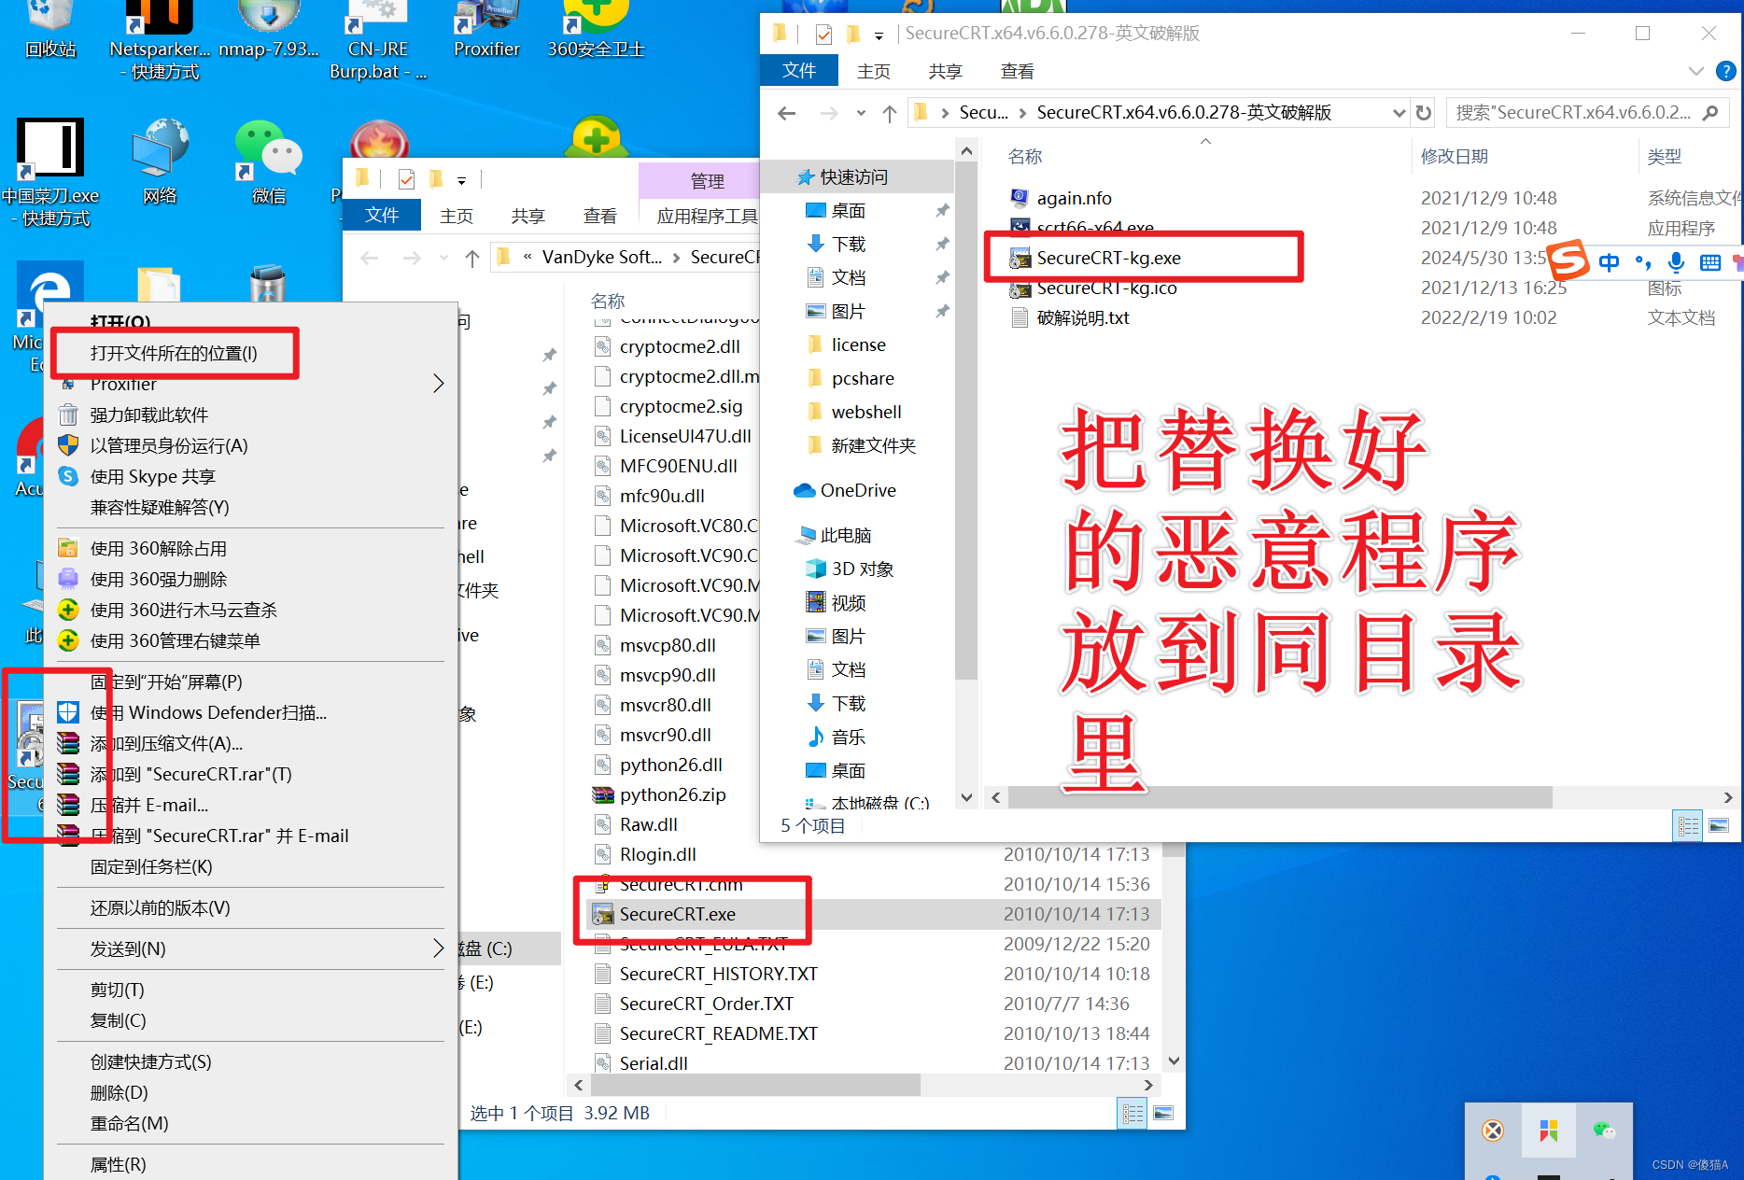Click VanDyke Soft... breadcrumb in back Explorer
Viewport: 1744px width, 1180px height.
click(x=601, y=258)
